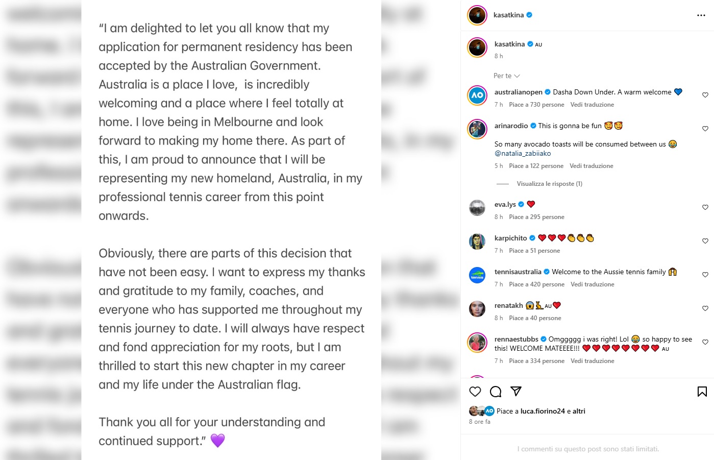Open the comment bubble icon
714x460 pixels.
pos(496,392)
